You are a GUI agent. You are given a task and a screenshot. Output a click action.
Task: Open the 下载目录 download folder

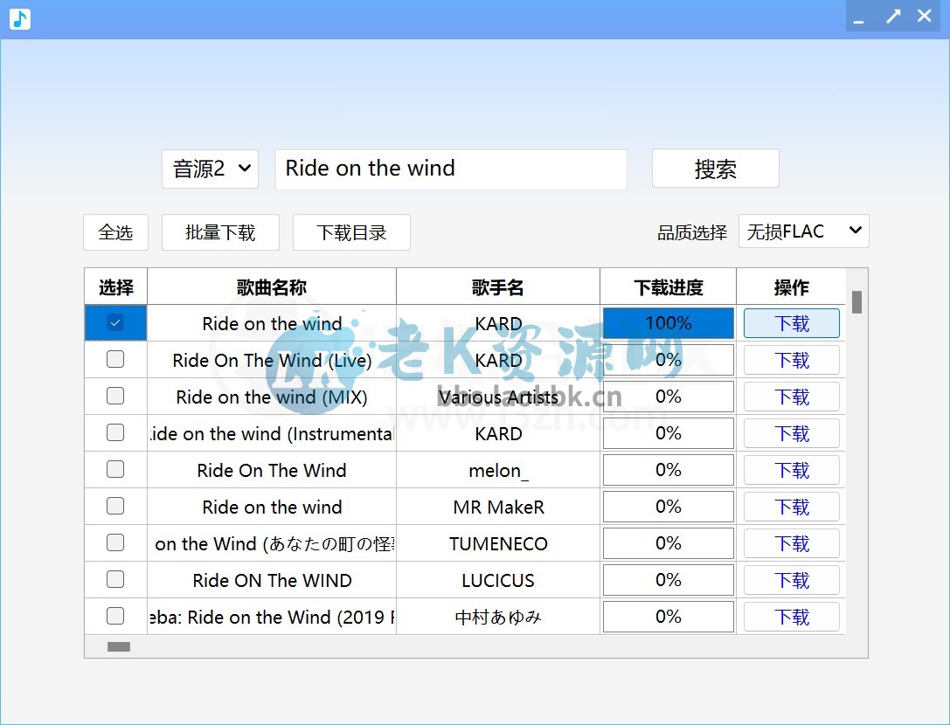click(351, 232)
